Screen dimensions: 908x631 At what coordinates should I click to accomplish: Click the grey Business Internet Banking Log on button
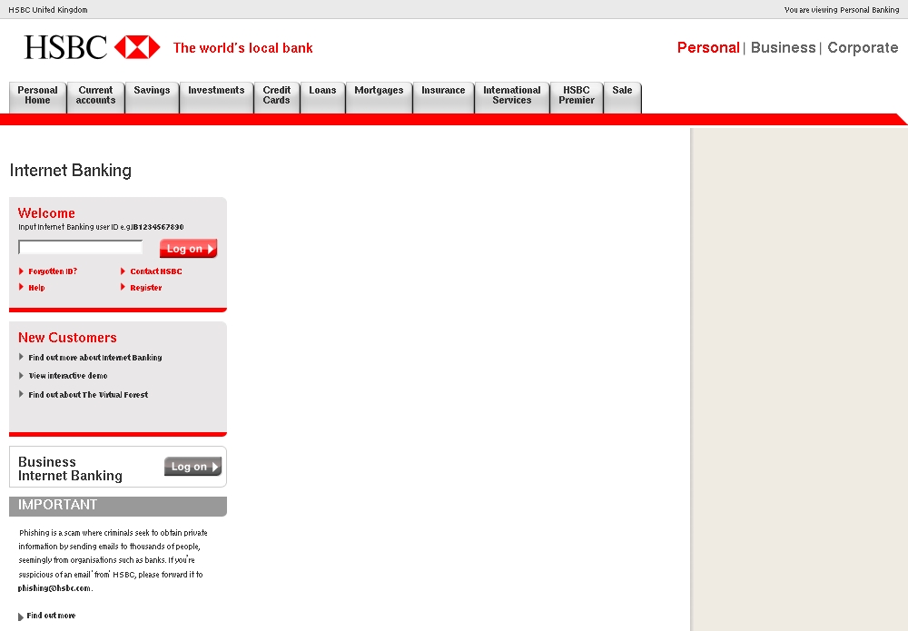coord(192,466)
